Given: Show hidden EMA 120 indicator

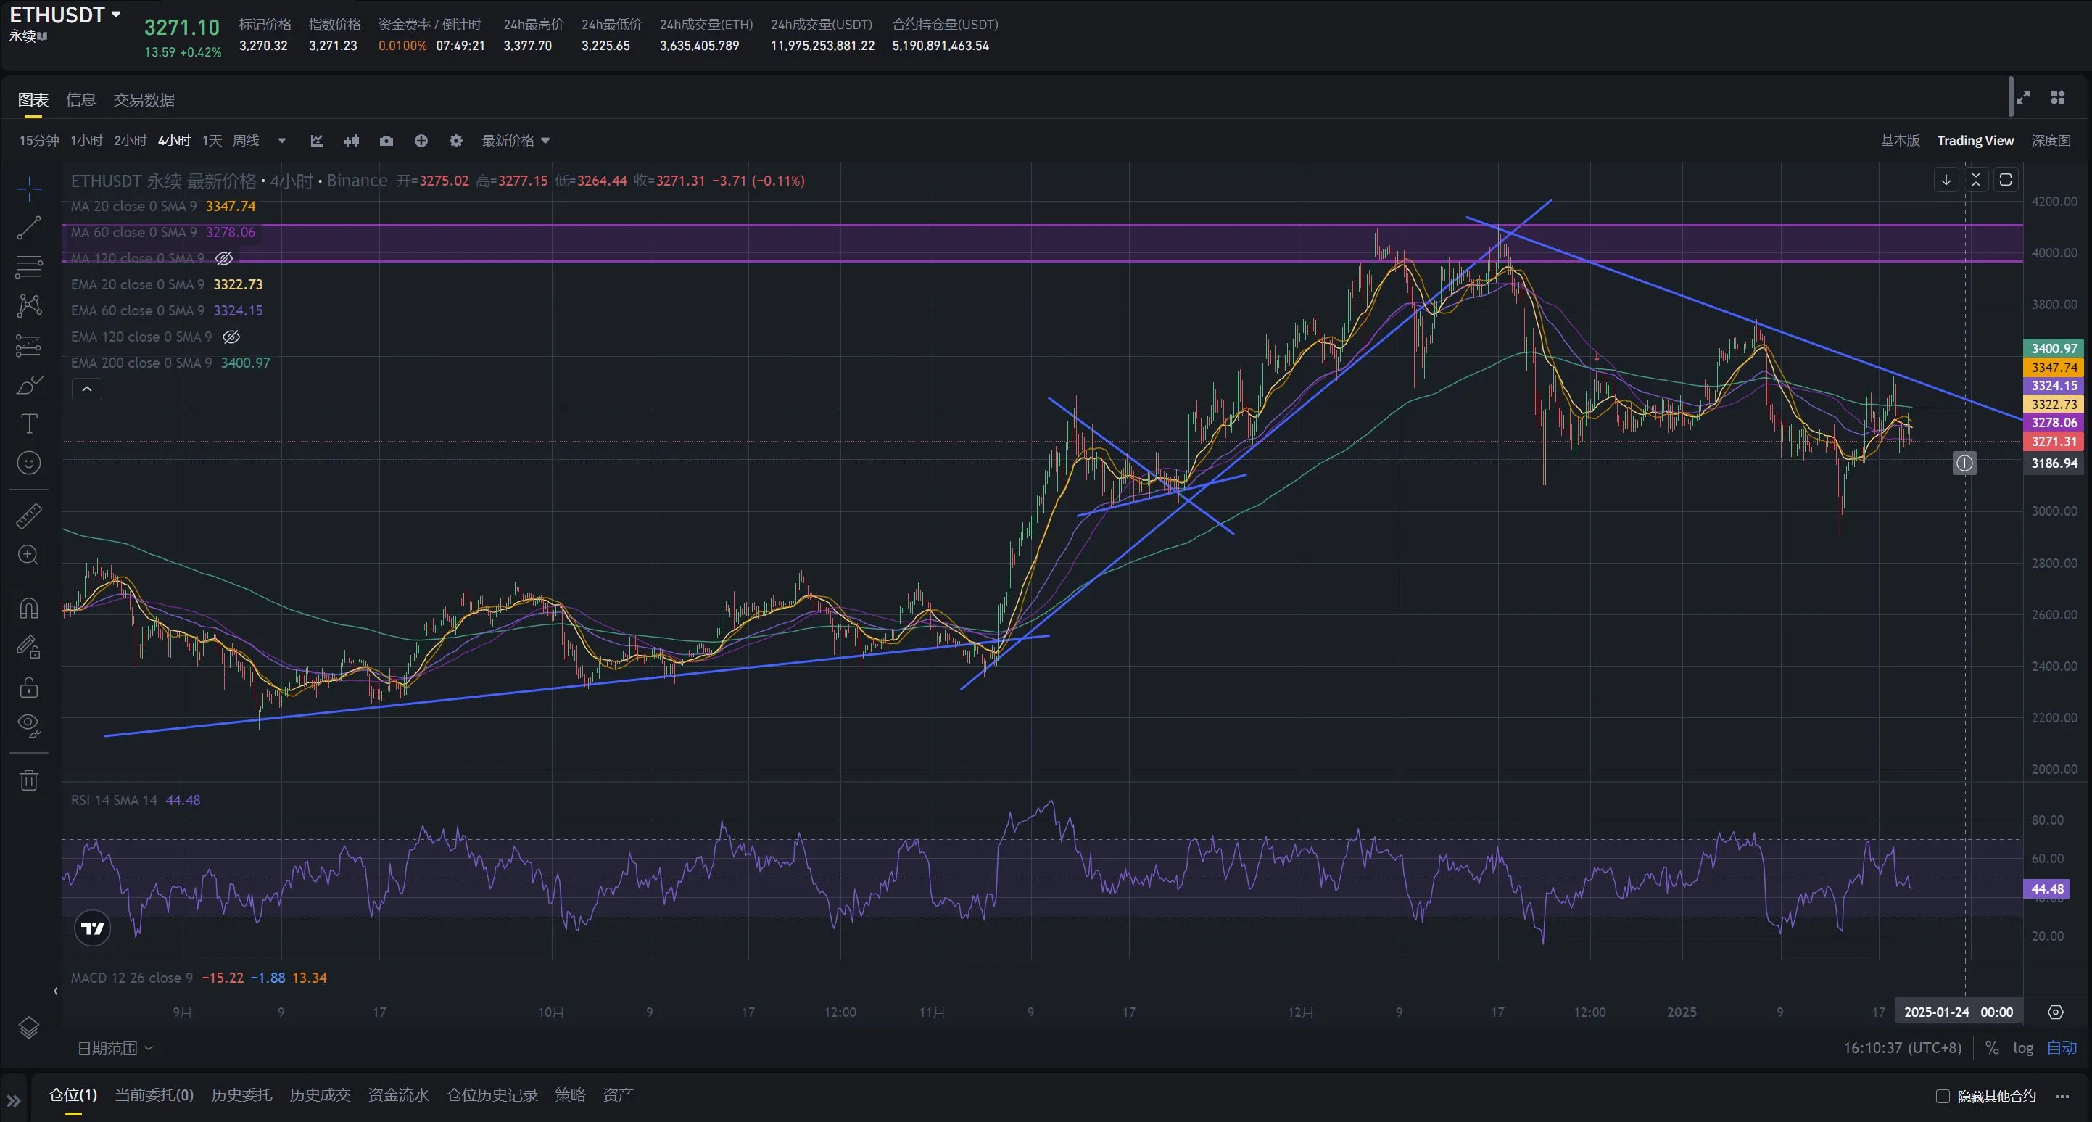Looking at the screenshot, I should [231, 337].
